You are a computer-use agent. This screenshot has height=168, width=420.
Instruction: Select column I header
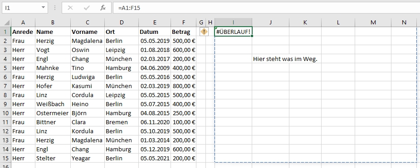[233, 23]
